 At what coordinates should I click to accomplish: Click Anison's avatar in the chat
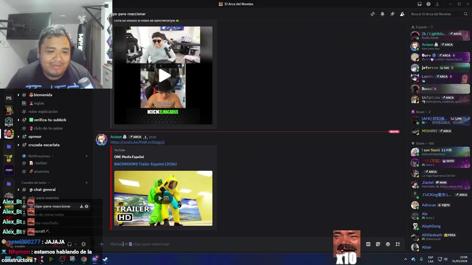click(x=101, y=139)
